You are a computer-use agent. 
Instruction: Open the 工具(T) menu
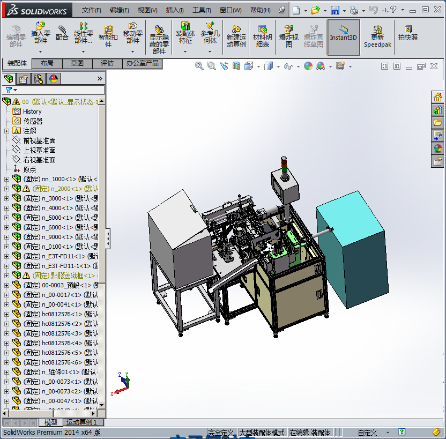[202, 10]
